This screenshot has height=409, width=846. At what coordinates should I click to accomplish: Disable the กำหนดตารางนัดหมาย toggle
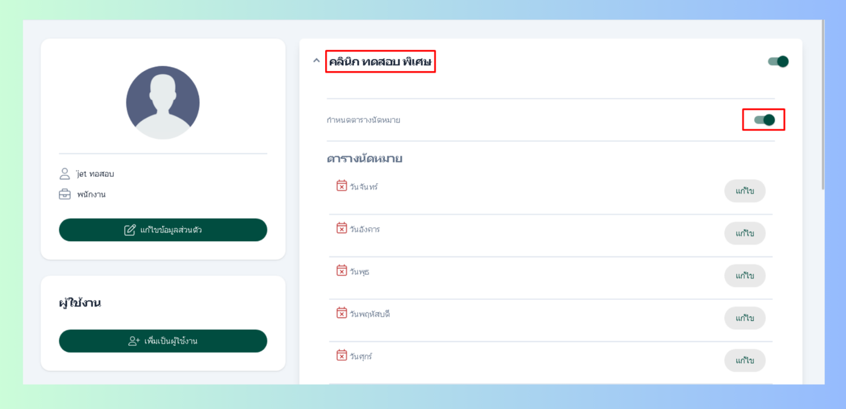click(x=764, y=120)
